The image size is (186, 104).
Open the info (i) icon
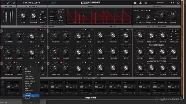click(x=3, y=3)
